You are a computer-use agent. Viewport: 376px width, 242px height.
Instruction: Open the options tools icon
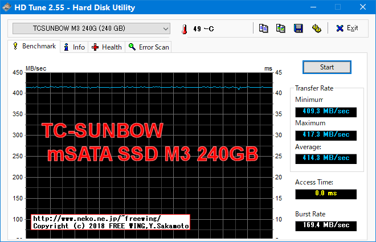click(317, 28)
